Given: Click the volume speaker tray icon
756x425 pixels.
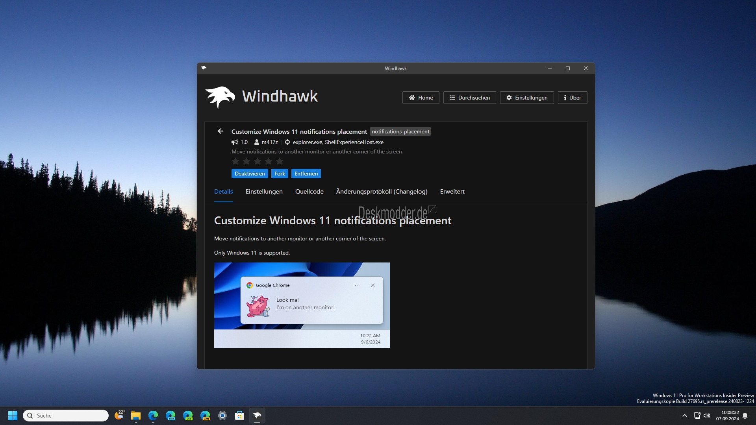Looking at the screenshot, I should click(707, 416).
